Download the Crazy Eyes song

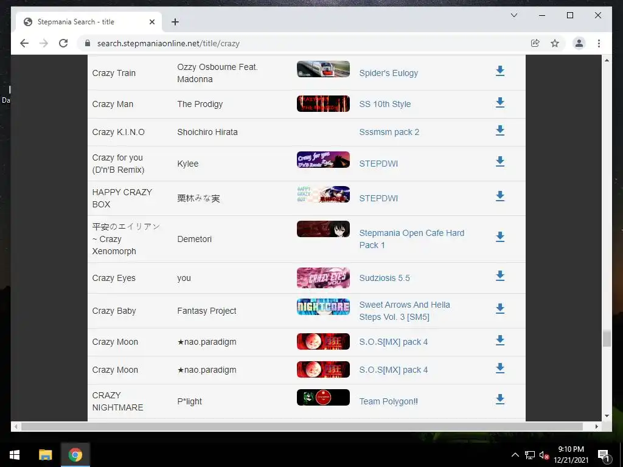point(500,276)
